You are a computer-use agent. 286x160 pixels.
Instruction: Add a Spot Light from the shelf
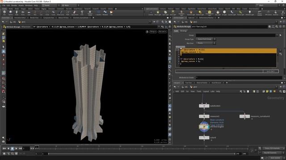point(165,13)
